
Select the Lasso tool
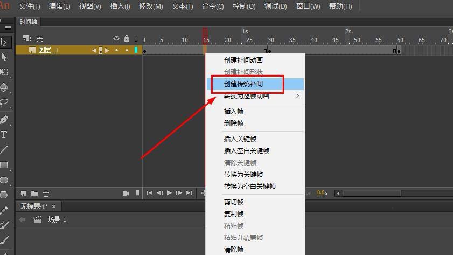tap(4, 102)
